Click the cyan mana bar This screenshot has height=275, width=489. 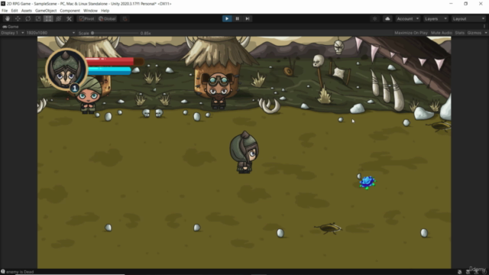click(109, 71)
